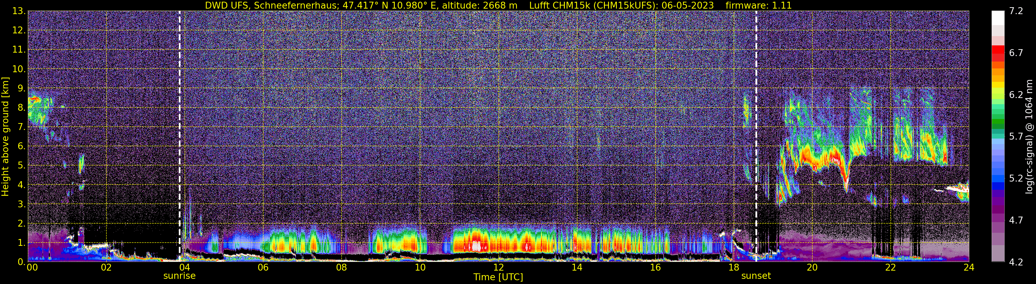Viewport: 1036px width, 284px height.
Task: Click the y-axis tick label 4
Action: click(x=21, y=185)
